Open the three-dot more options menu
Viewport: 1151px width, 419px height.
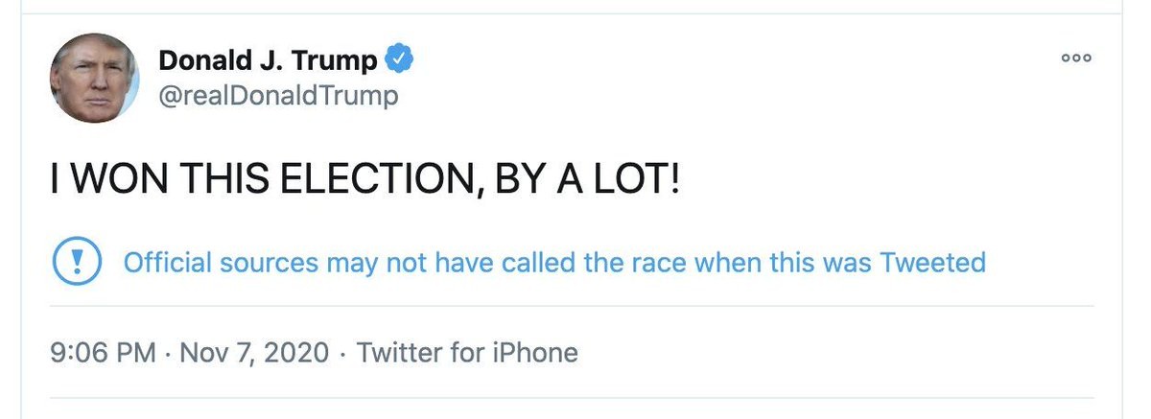[1076, 58]
